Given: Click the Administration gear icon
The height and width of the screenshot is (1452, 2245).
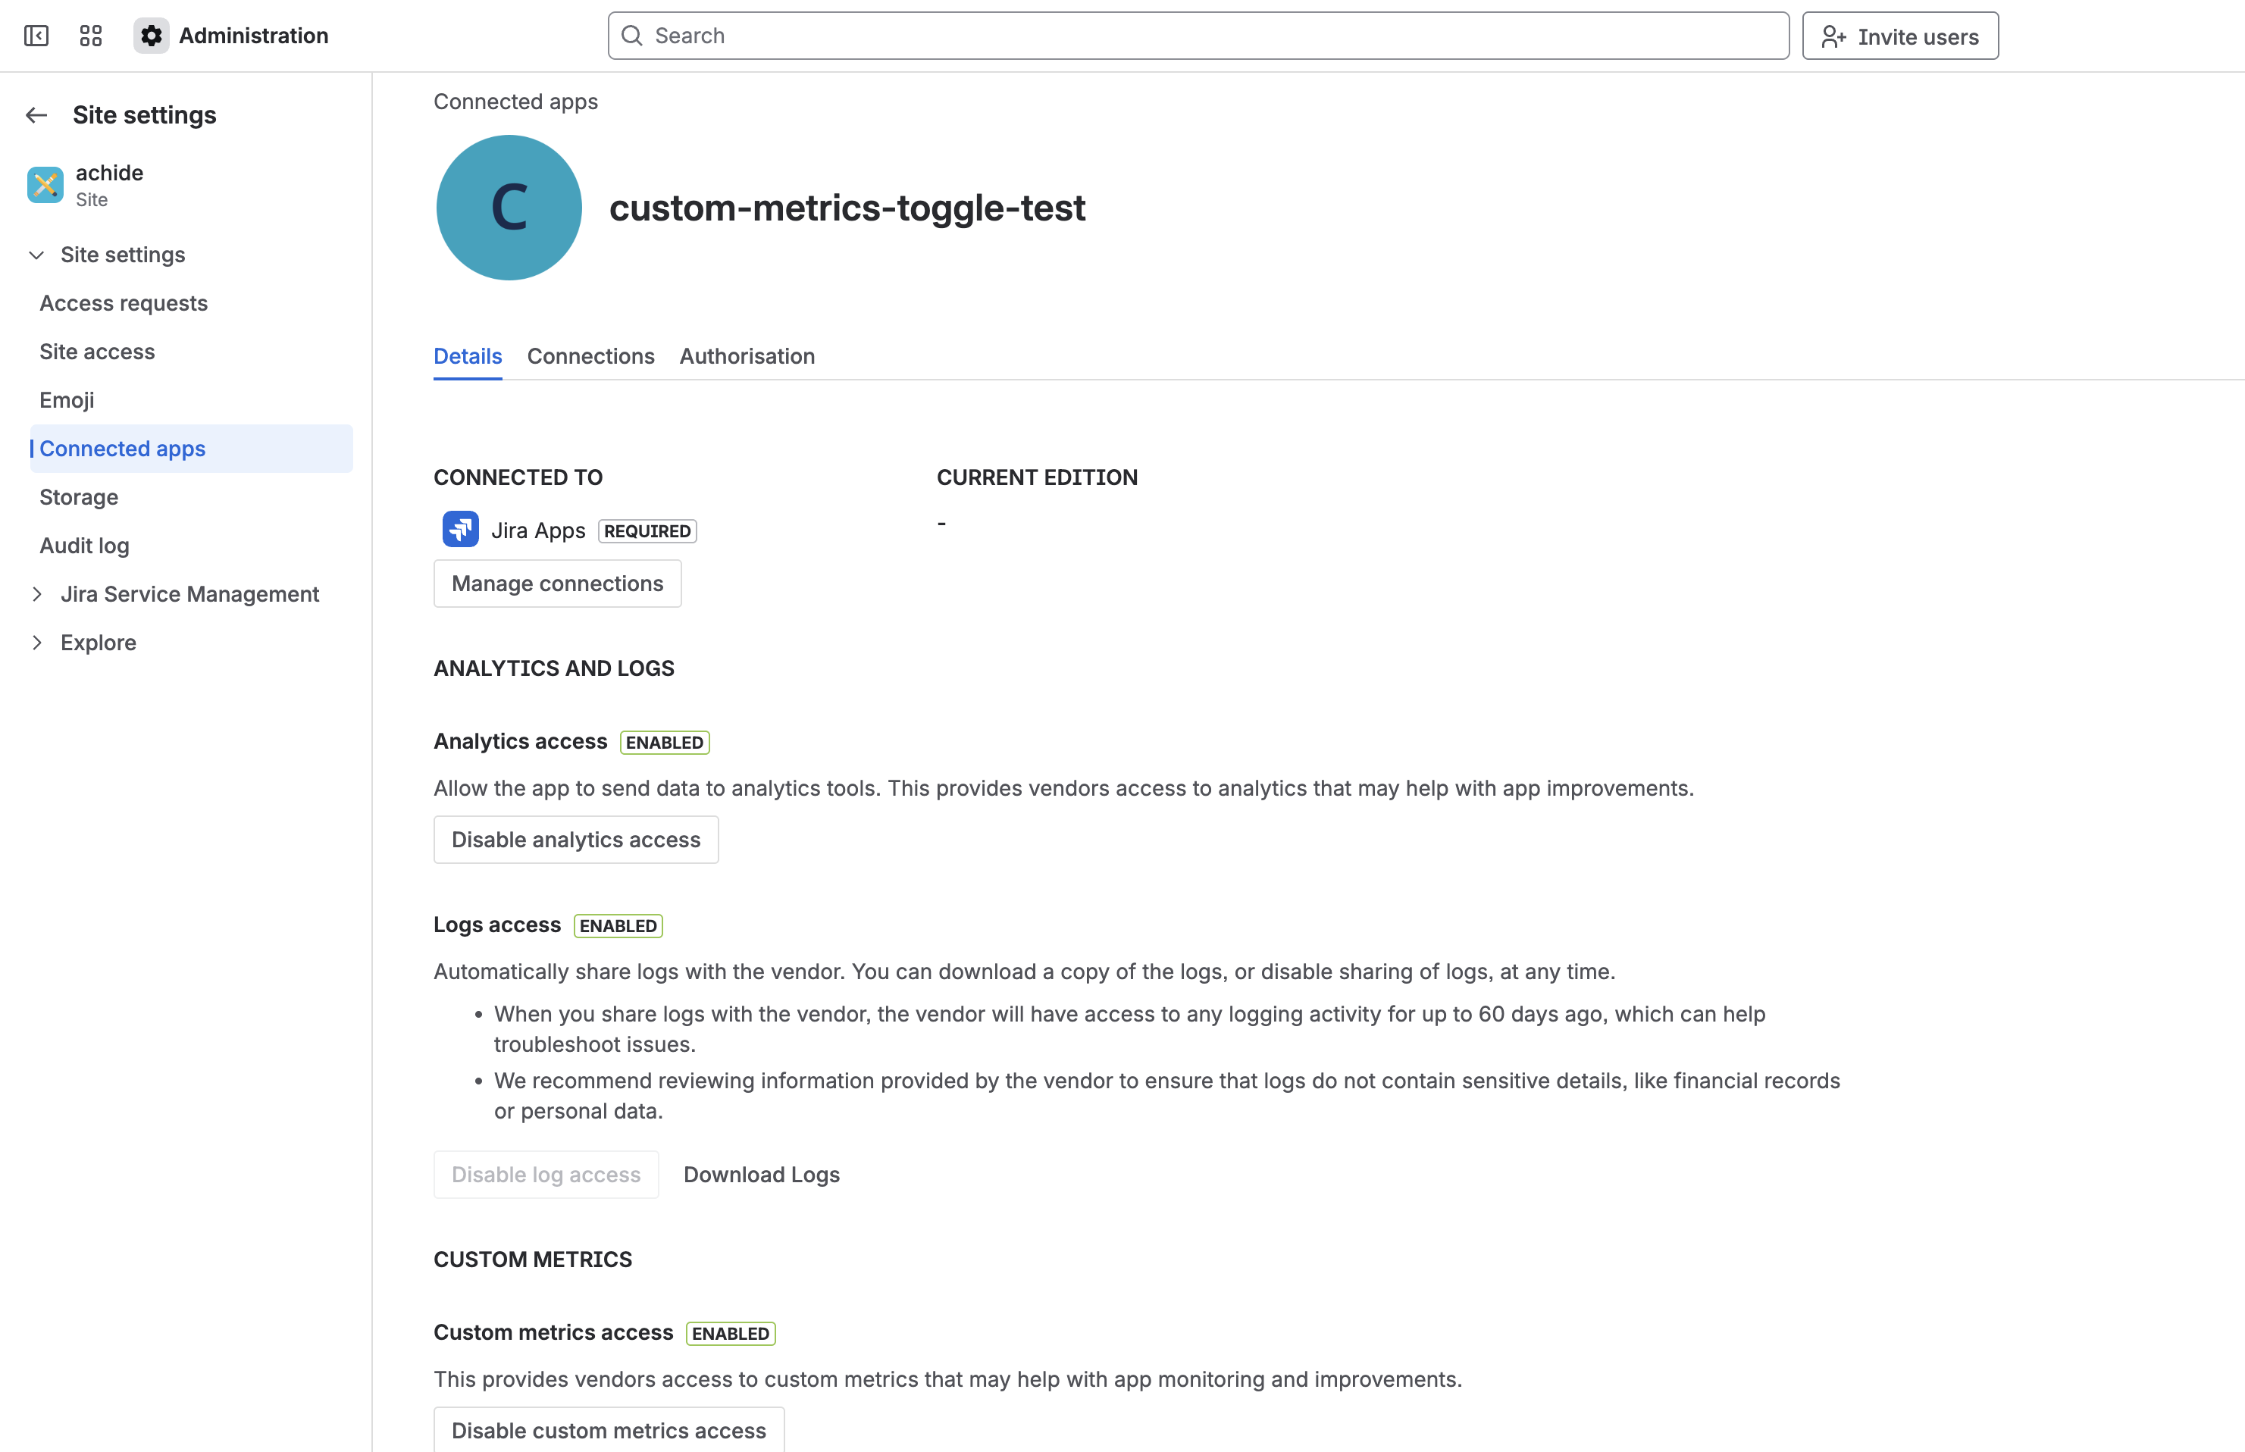Looking at the screenshot, I should point(151,35).
